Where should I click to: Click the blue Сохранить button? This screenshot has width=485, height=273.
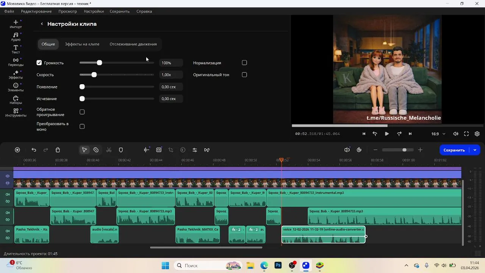click(454, 150)
